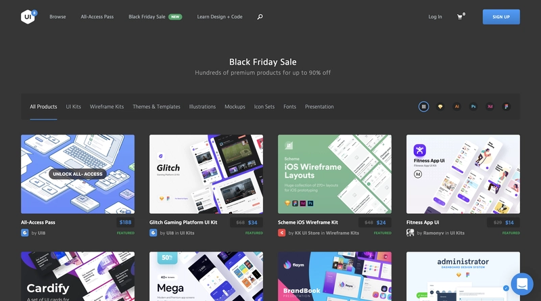Click the Ramonyv author avatar
The height and width of the screenshot is (301, 541).
410,233
